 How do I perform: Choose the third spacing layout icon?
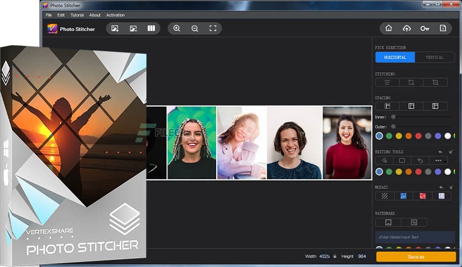pos(435,106)
